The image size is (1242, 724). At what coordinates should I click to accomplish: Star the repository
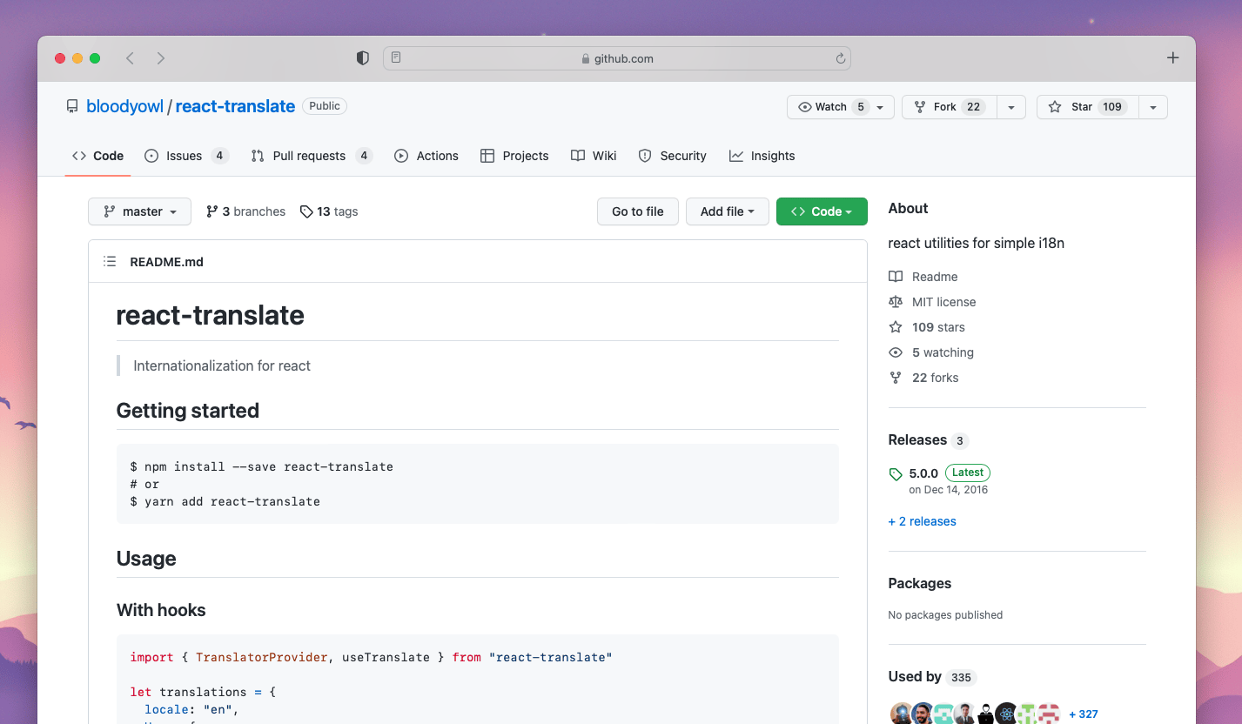click(x=1087, y=107)
